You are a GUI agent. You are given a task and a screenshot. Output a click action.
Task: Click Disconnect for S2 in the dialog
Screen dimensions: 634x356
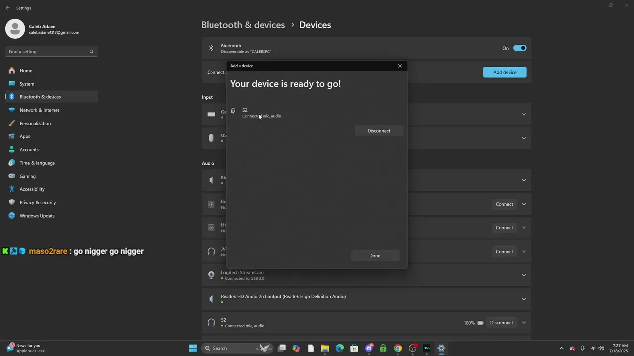(379, 131)
